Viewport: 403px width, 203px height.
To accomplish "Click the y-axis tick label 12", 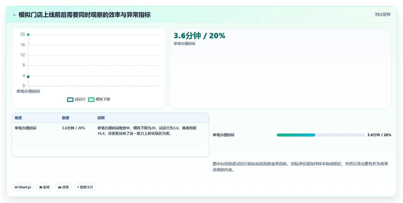I will (23, 55).
